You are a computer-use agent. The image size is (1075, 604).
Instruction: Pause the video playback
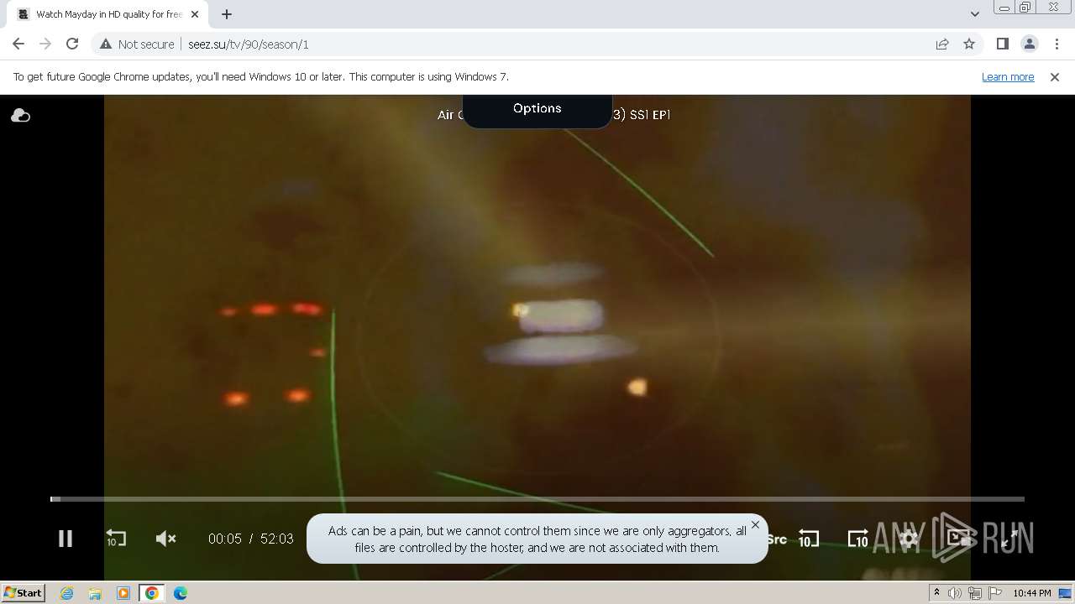(65, 539)
